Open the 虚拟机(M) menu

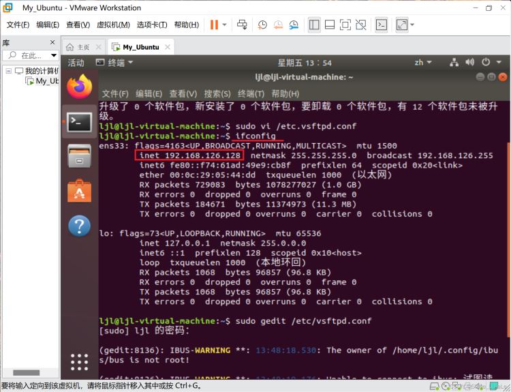coord(113,25)
